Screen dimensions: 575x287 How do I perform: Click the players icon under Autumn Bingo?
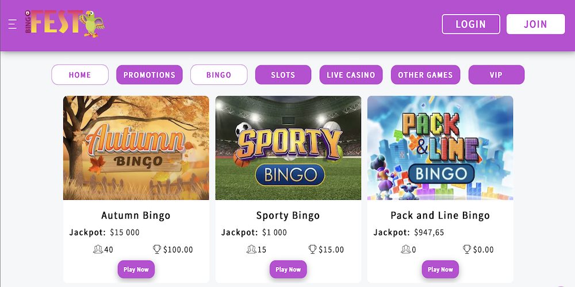tap(97, 250)
